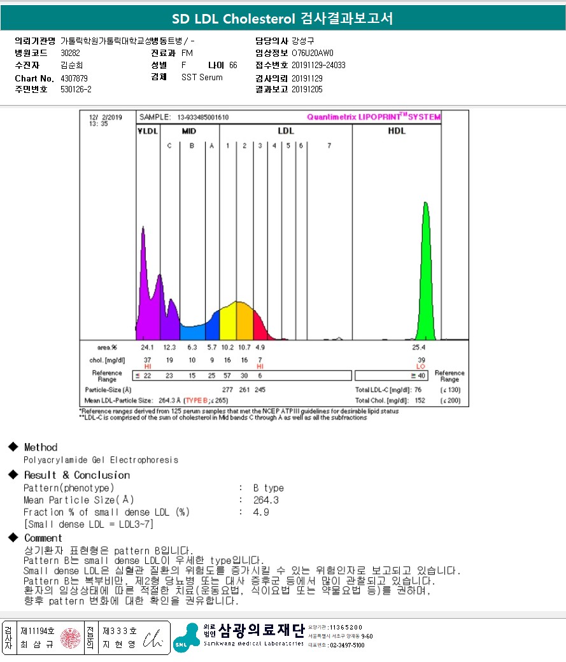
Task: Click the phone number 02-3497-5100
Action: pos(347,645)
